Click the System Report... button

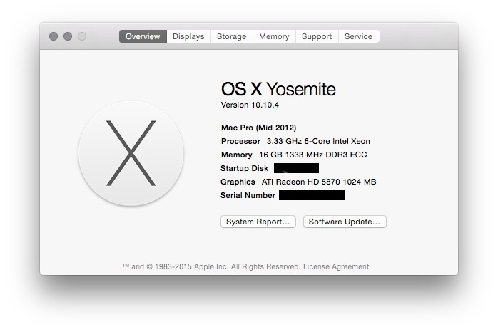pyautogui.click(x=258, y=222)
